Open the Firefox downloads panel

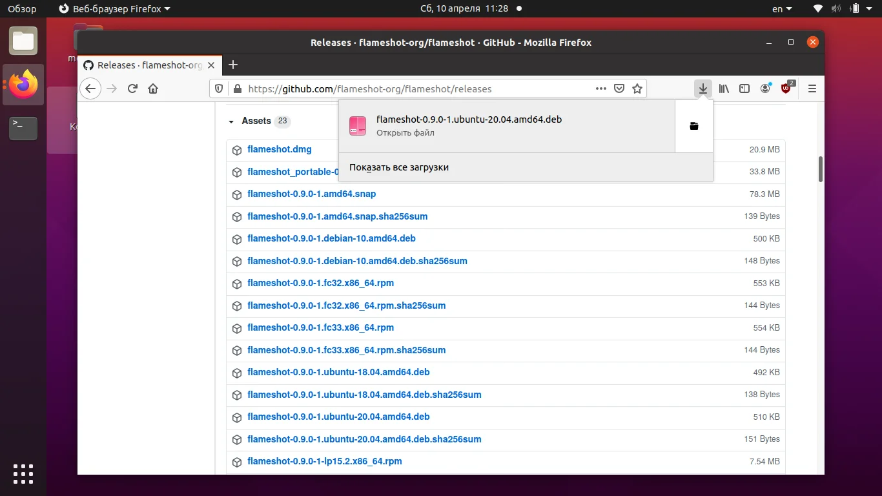[702, 88]
